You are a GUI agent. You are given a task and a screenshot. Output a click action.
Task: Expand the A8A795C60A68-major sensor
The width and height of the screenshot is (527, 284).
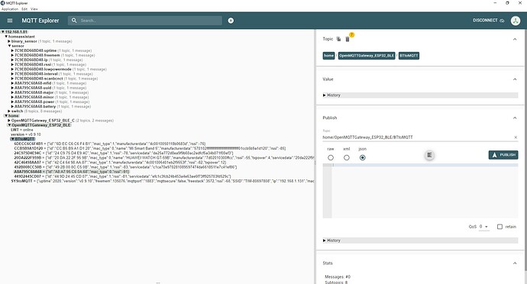[x=12, y=92]
